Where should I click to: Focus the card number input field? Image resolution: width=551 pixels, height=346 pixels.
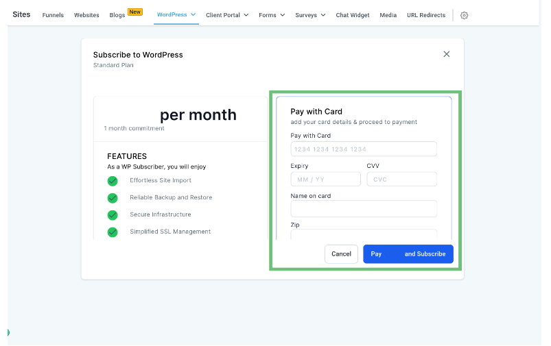click(x=364, y=149)
